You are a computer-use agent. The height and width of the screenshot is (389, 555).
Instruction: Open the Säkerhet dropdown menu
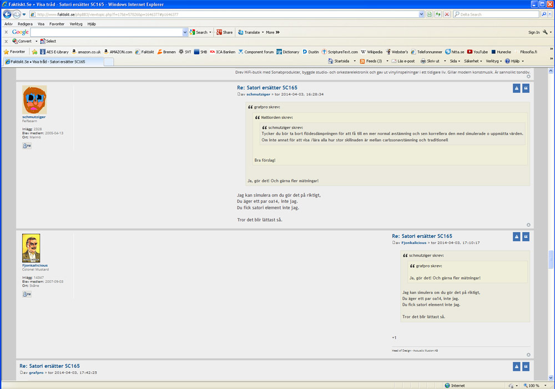click(x=473, y=61)
